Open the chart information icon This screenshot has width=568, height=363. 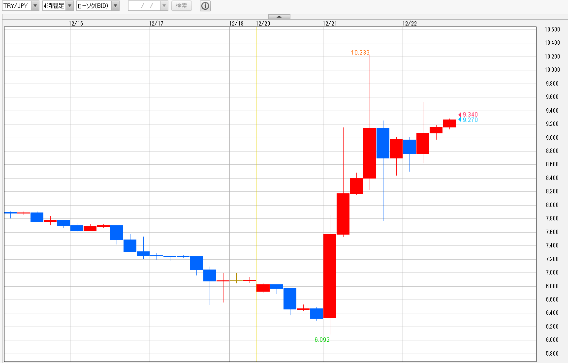click(x=205, y=6)
